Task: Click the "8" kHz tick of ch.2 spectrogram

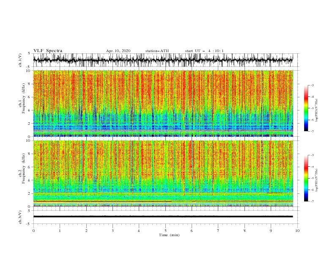Action: point(30,154)
